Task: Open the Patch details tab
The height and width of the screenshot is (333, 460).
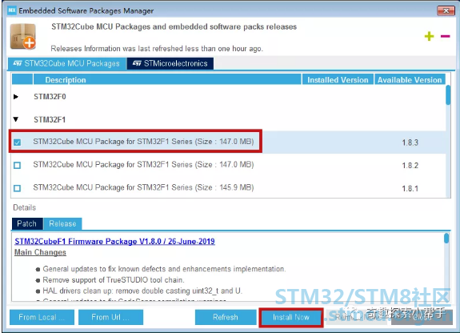Action: point(27,224)
